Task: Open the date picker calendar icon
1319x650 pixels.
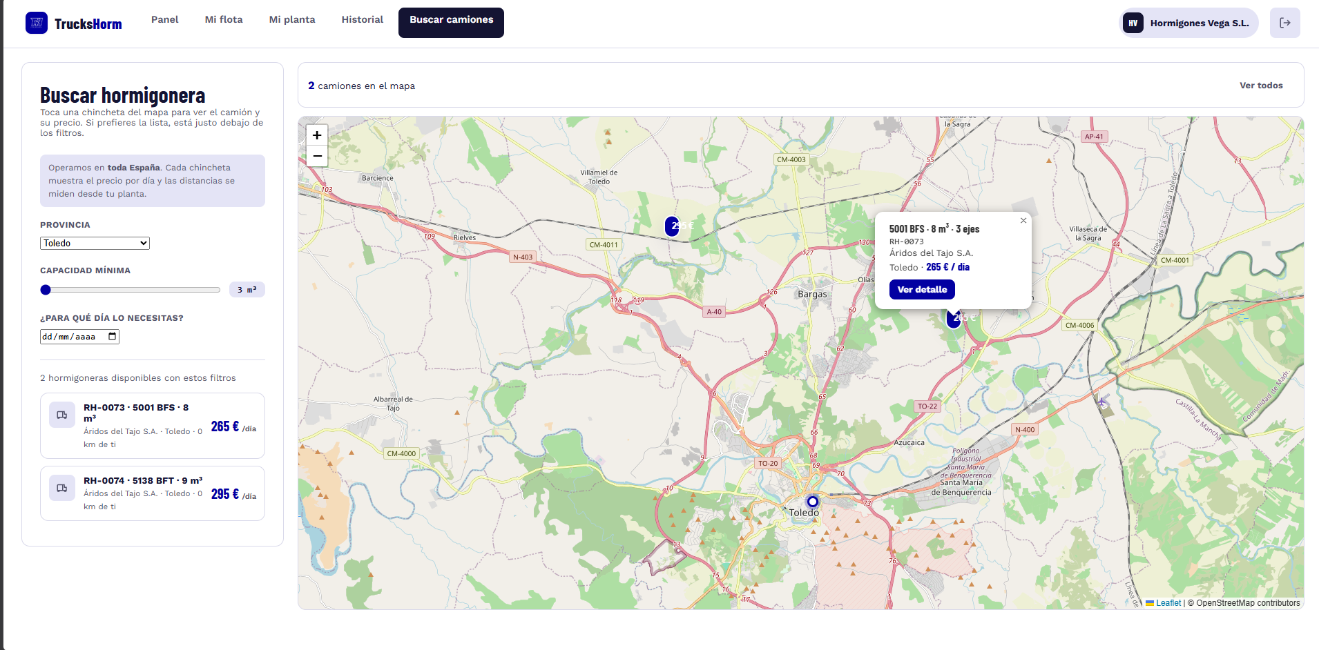Action: (x=112, y=337)
